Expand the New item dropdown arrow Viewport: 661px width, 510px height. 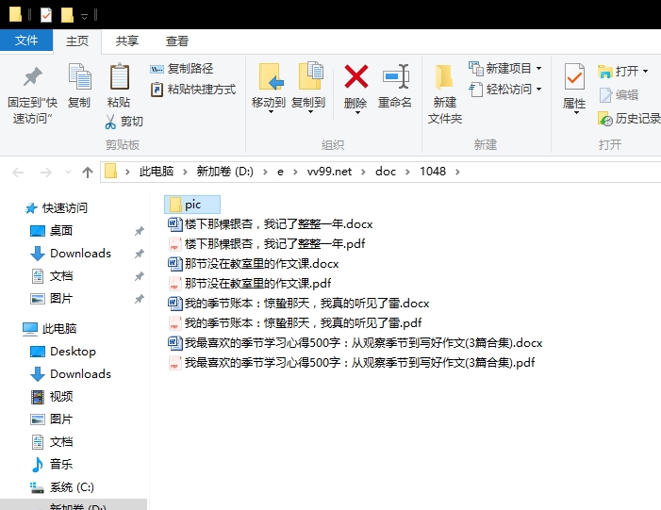tap(538, 68)
